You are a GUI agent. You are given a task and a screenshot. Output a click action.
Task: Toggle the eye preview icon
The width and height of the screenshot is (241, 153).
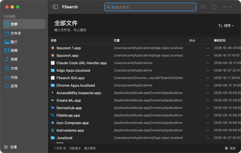click(x=203, y=7)
